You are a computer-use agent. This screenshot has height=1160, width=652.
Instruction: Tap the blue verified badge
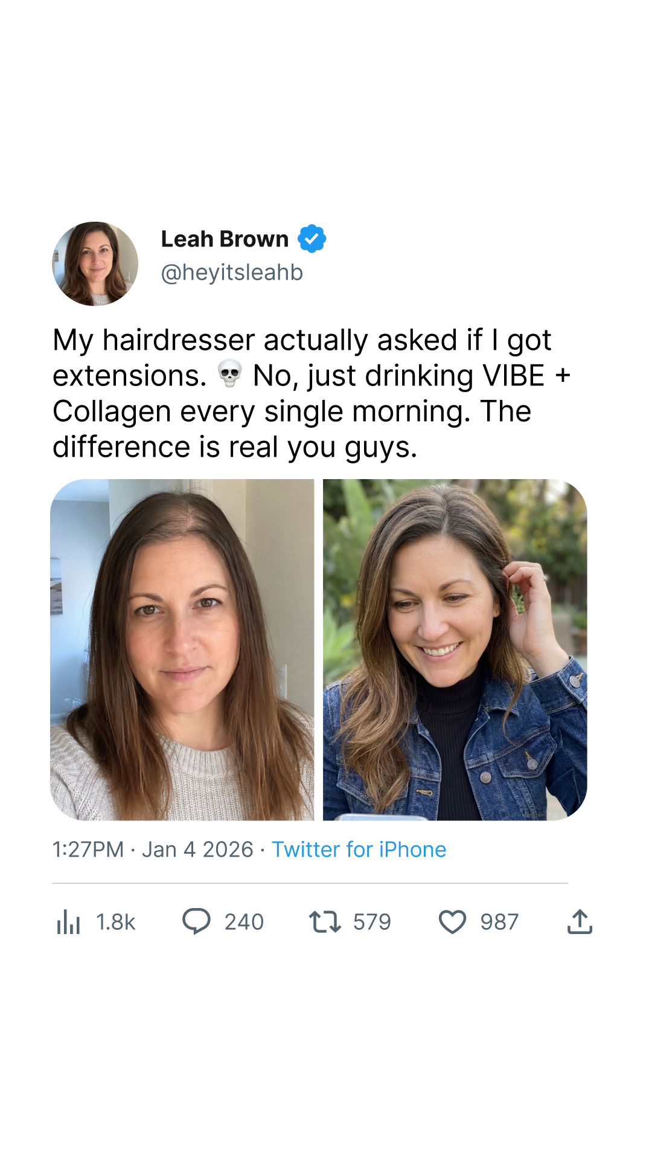tap(312, 239)
